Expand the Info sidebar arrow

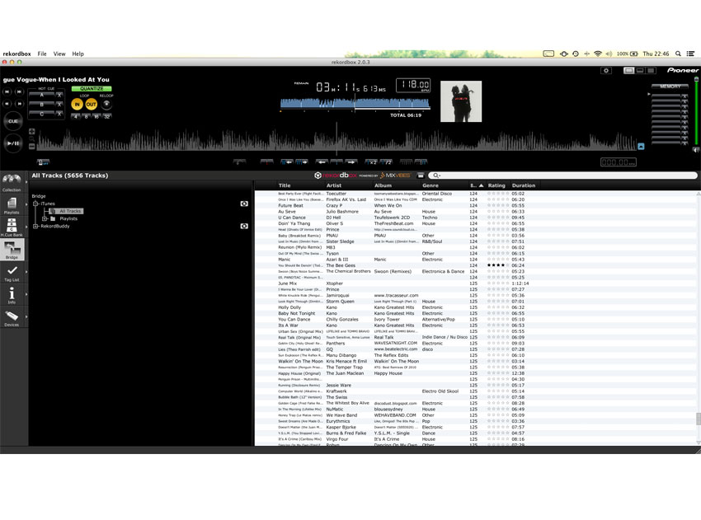tap(26, 294)
